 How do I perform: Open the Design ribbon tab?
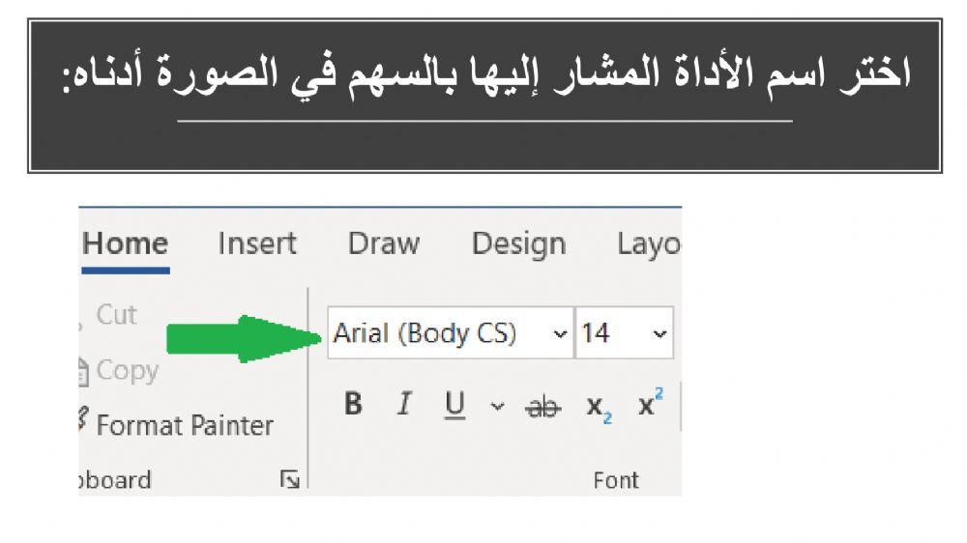pos(518,243)
